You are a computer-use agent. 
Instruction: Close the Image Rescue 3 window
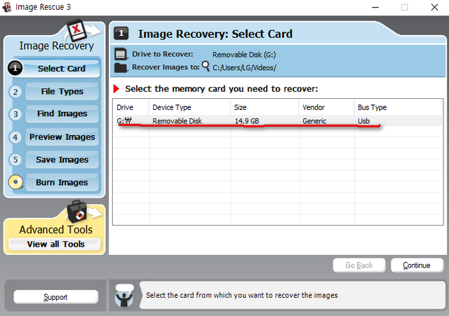(434, 7)
